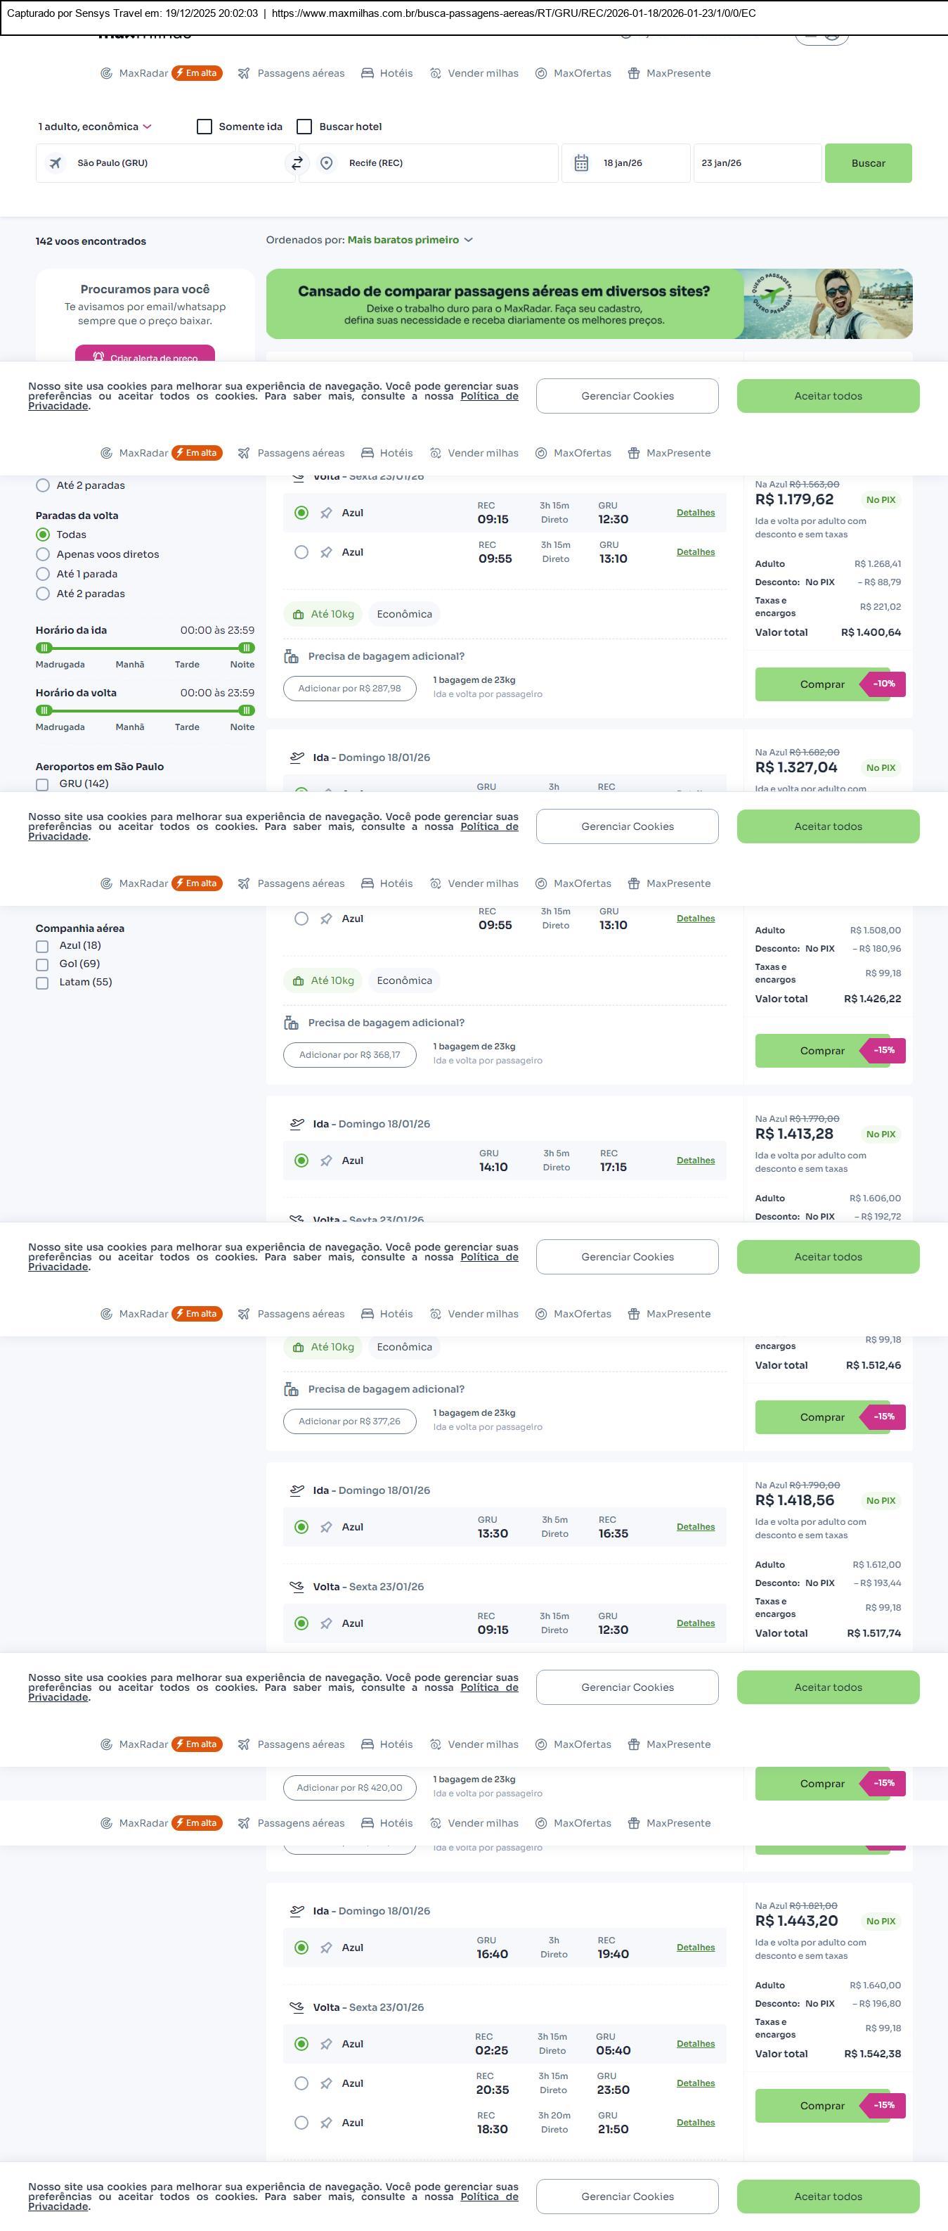Click the location pin icon beside Recife

pyautogui.click(x=326, y=162)
